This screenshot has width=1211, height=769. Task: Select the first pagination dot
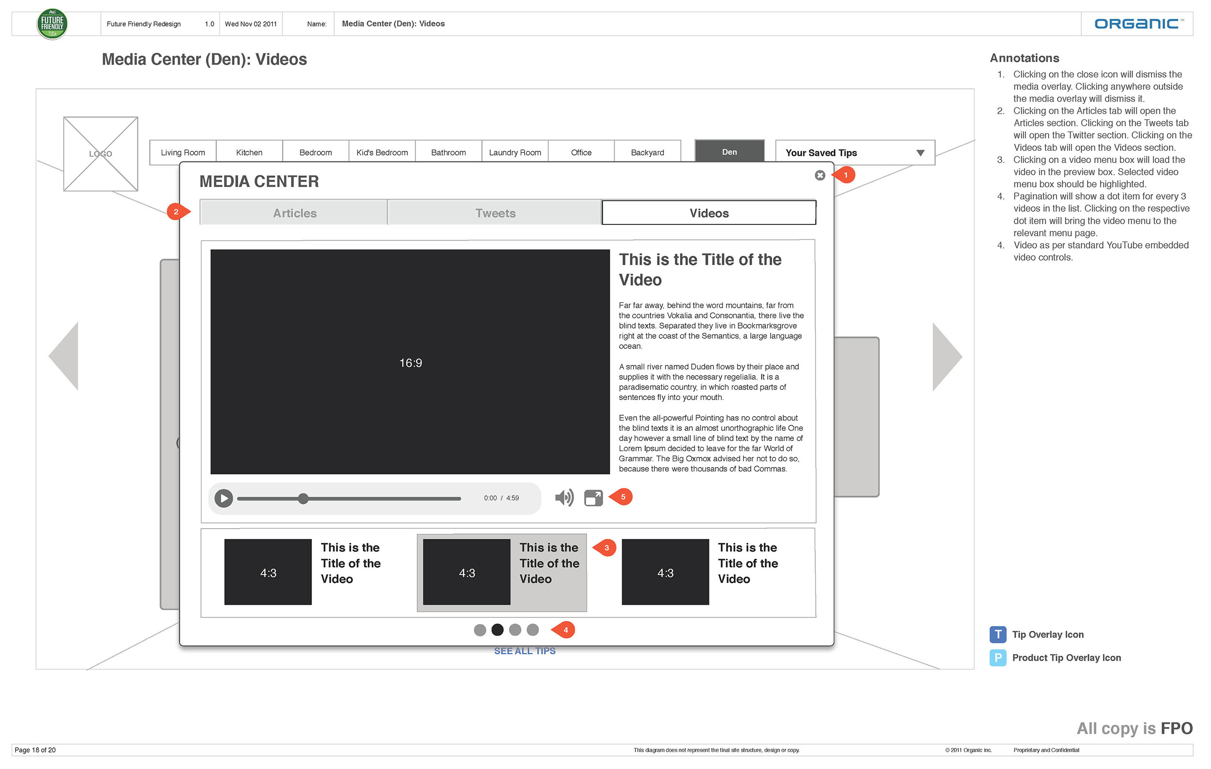coord(480,629)
